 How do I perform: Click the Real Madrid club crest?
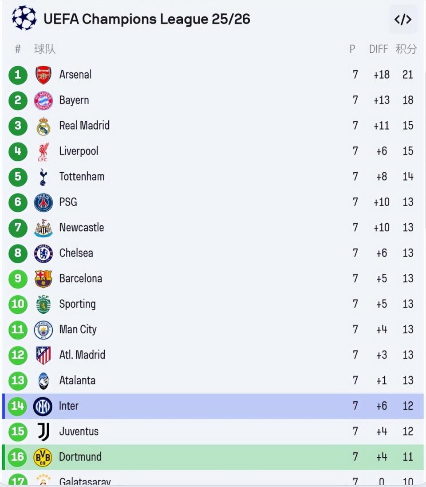tap(43, 126)
